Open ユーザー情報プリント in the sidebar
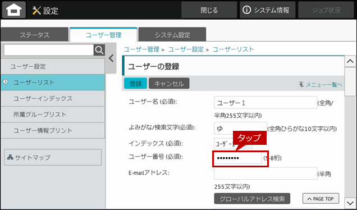Image resolution: width=357 pixels, height=210 pixels. click(53, 130)
